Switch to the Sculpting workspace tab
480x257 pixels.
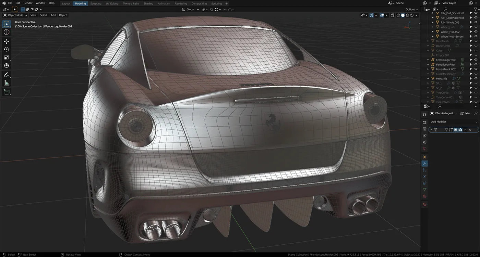point(96,3)
